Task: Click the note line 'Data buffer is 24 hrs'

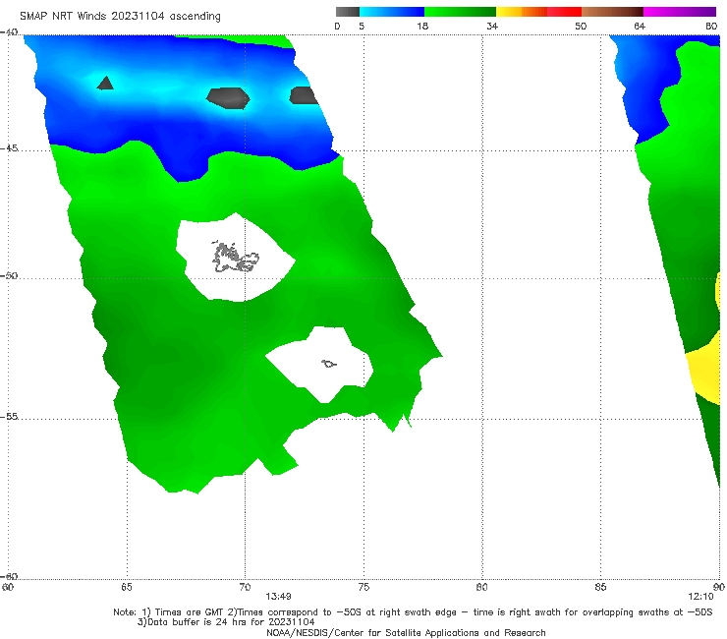Action: point(226,622)
